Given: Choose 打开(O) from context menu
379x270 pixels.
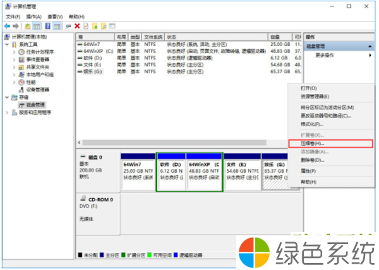Looking at the screenshot, I should pyautogui.click(x=330, y=88).
